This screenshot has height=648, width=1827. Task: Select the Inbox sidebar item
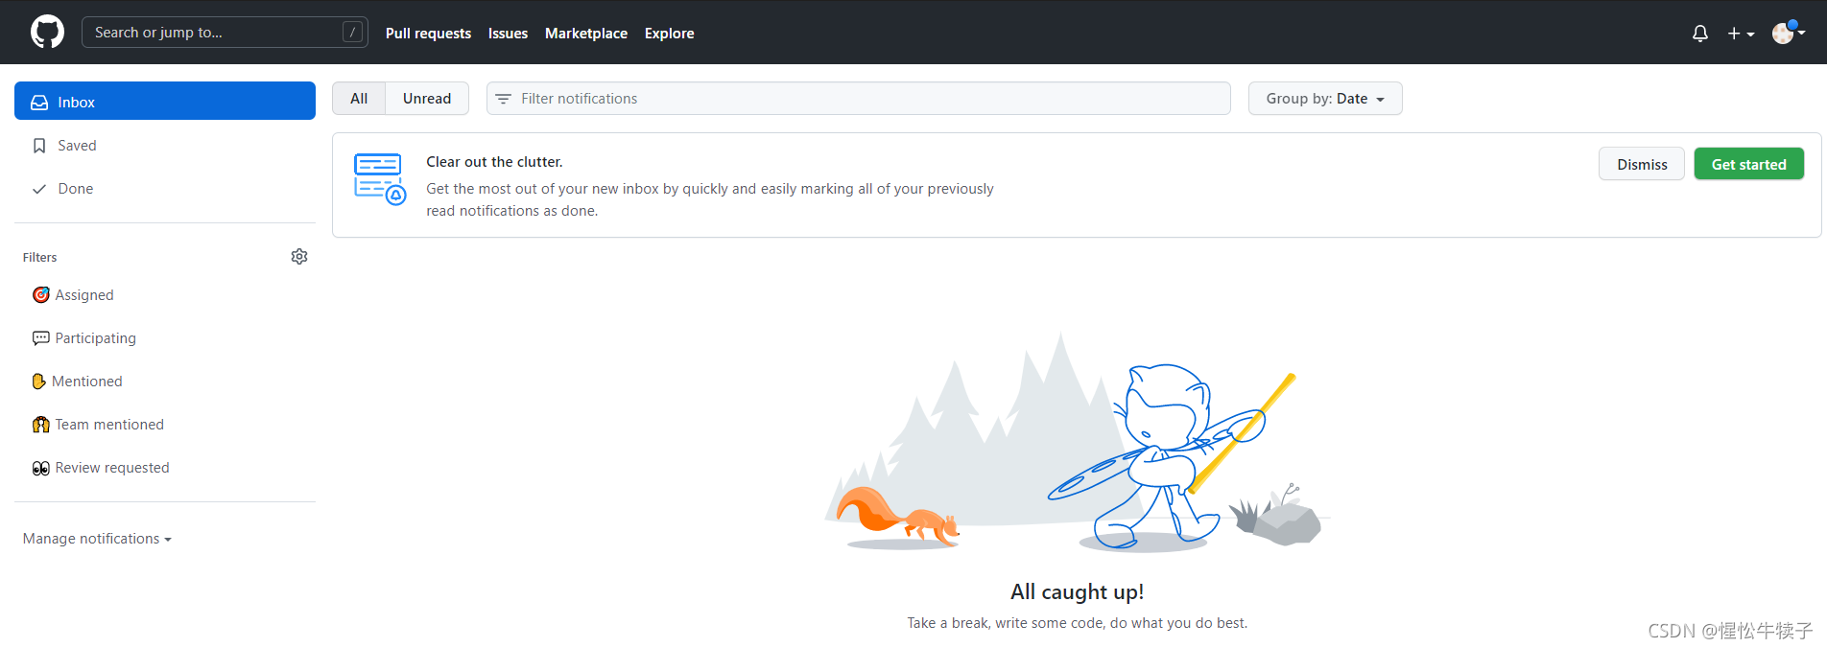pyautogui.click(x=165, y=102)
